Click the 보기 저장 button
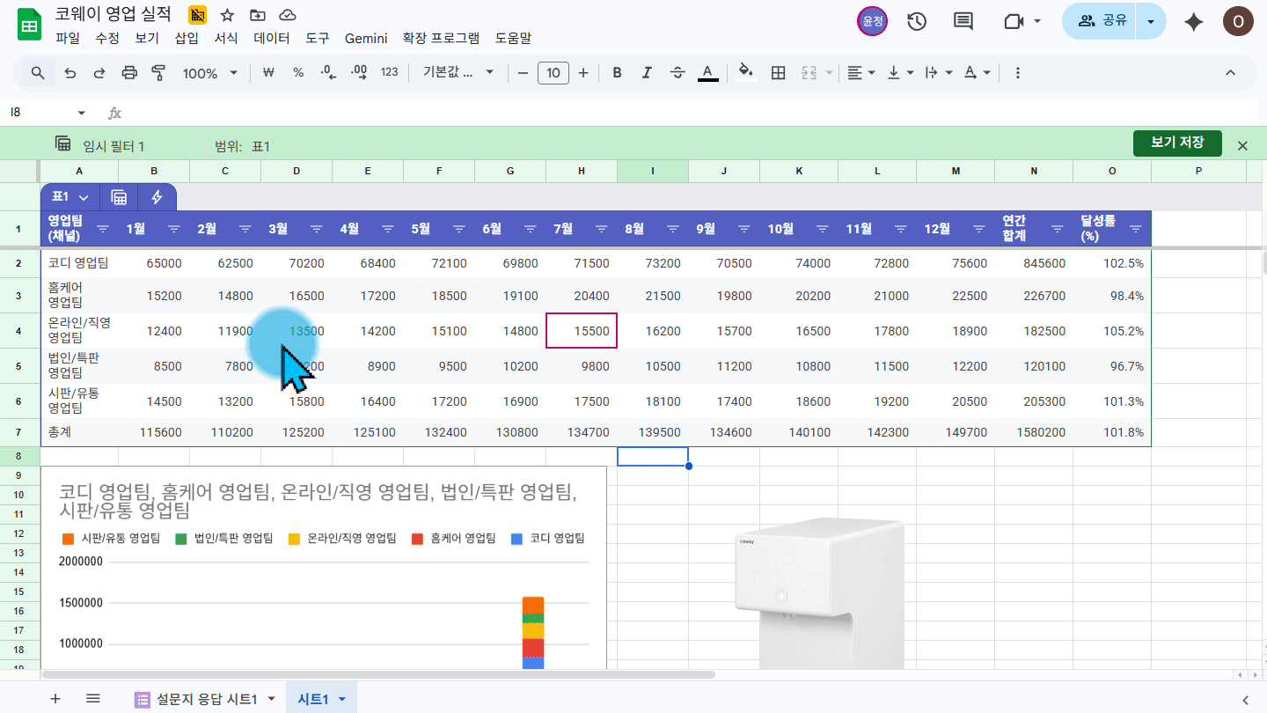The width and height of the screenshot is (1267, 713). tap(1177, 143)
